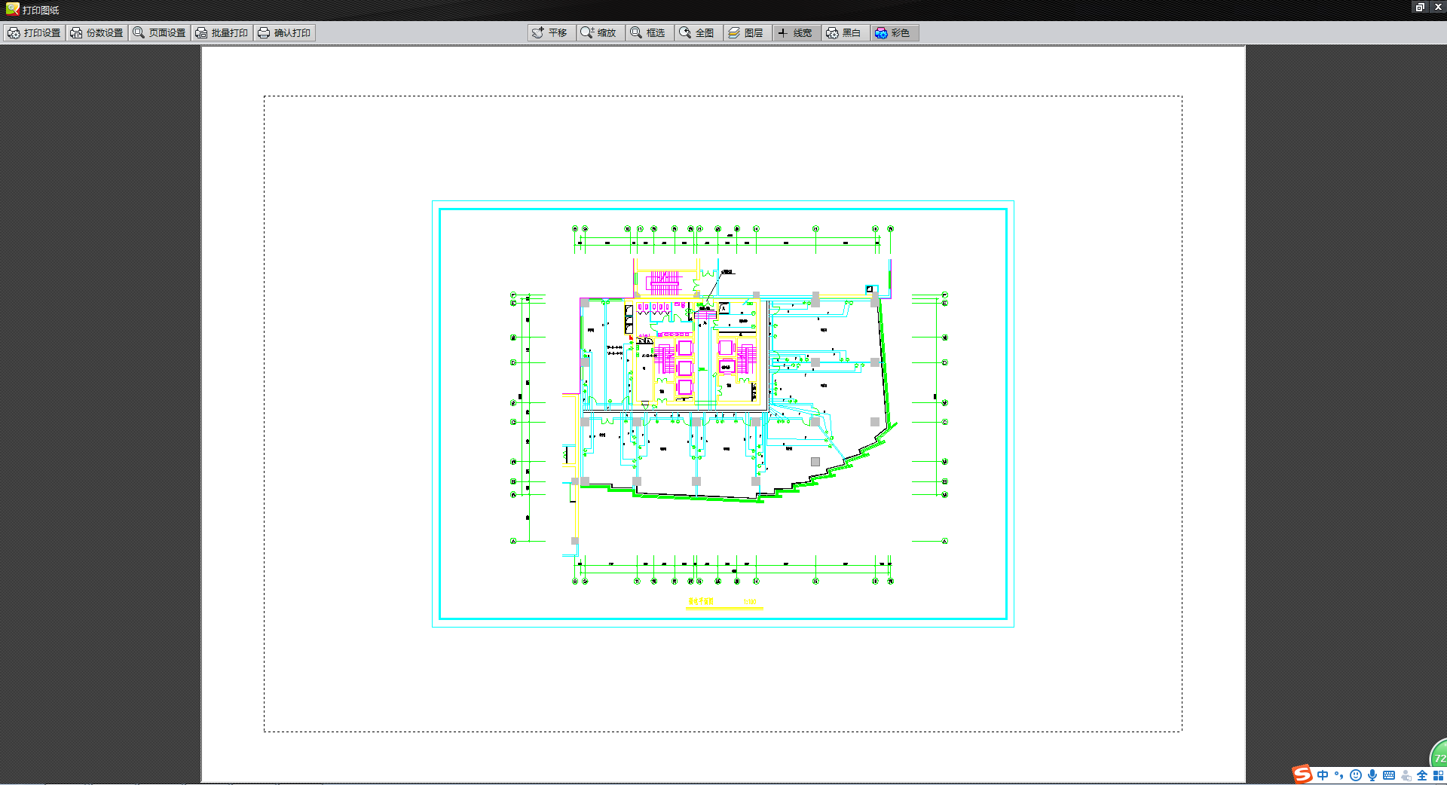Click 确认打印 to confirm printing

(284, 33)
